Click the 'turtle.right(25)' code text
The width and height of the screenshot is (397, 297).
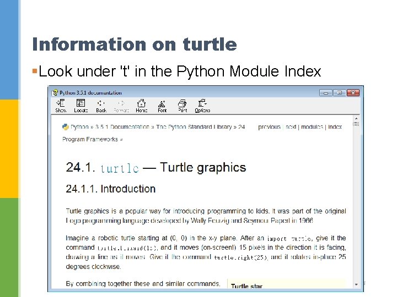click(x=240, y=257)
